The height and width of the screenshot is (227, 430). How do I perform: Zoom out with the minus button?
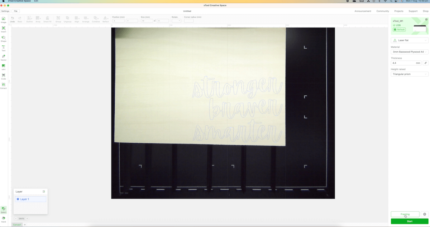pyautogui.click(x=16, y=218)
